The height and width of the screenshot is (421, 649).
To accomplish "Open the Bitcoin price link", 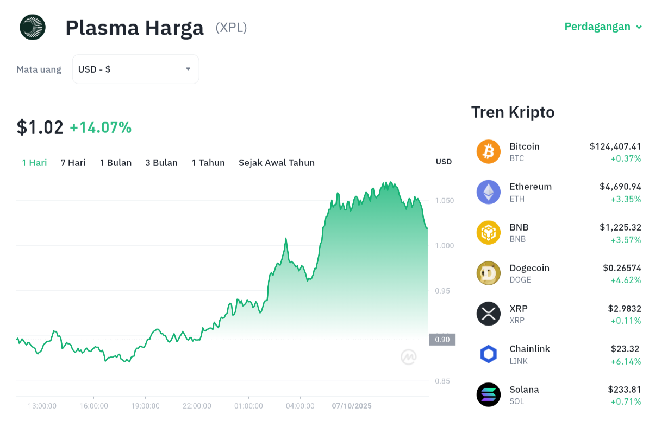I will point(525,146).
